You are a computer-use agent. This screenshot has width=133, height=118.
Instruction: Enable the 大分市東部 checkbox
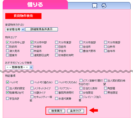56,42
